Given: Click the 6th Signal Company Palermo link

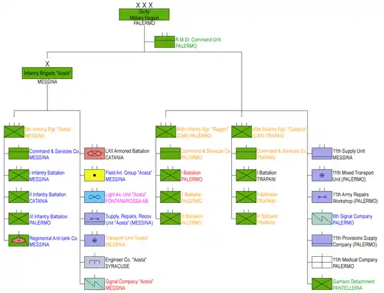Looking at the screenshot, I should point(352,219).
